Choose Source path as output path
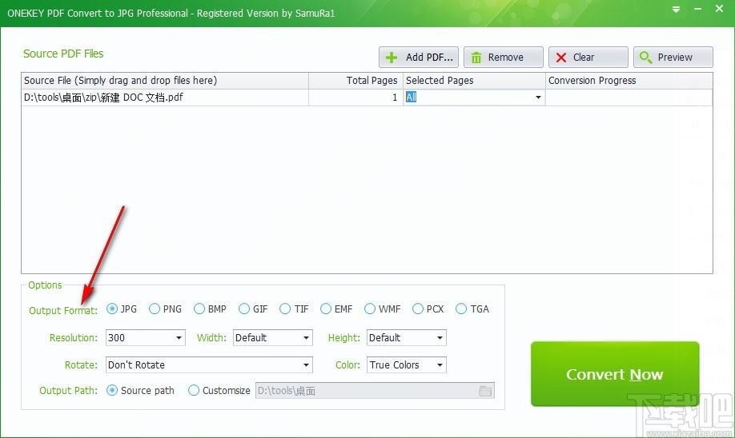This screenshot has width=735, height=438. [140, 390]
